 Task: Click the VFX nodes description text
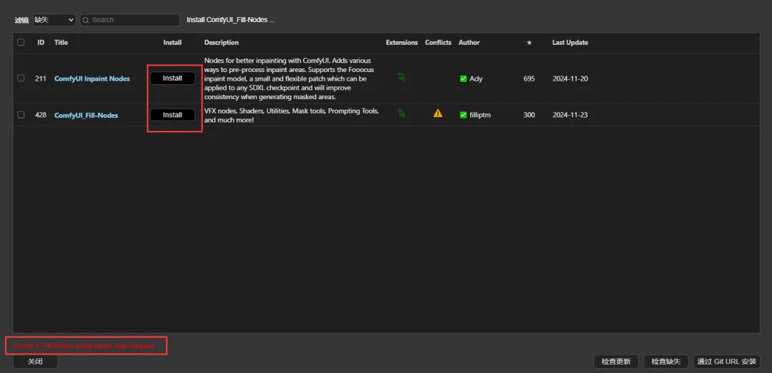click(292, 116)
